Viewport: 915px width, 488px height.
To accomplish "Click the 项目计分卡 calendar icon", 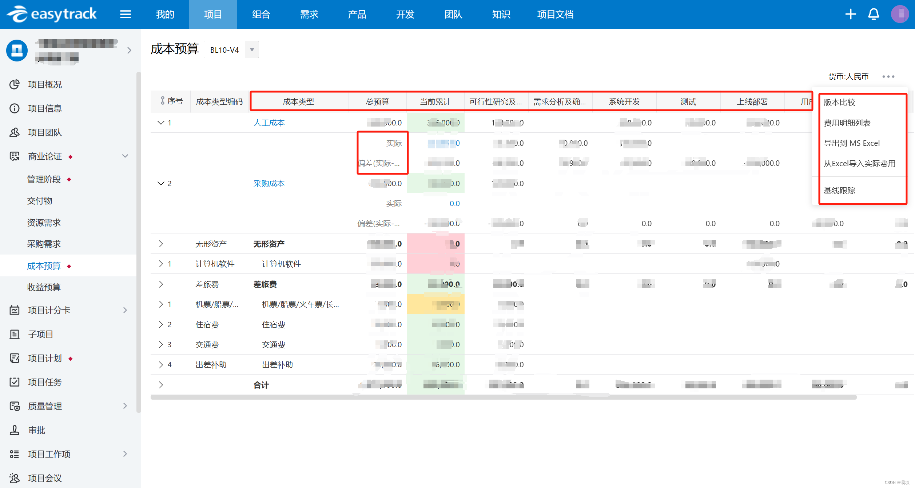I will 15,310.
